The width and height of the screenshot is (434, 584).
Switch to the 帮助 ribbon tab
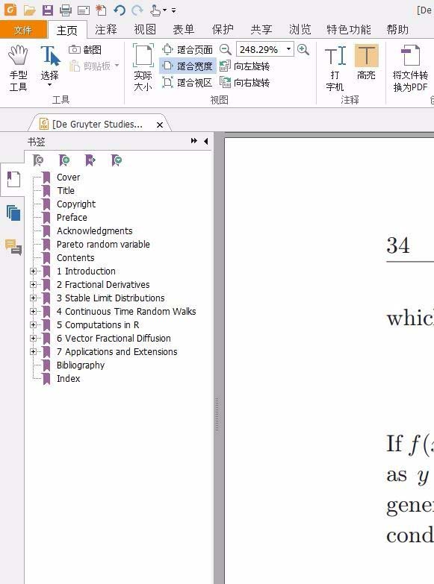(x=397, y=29)
